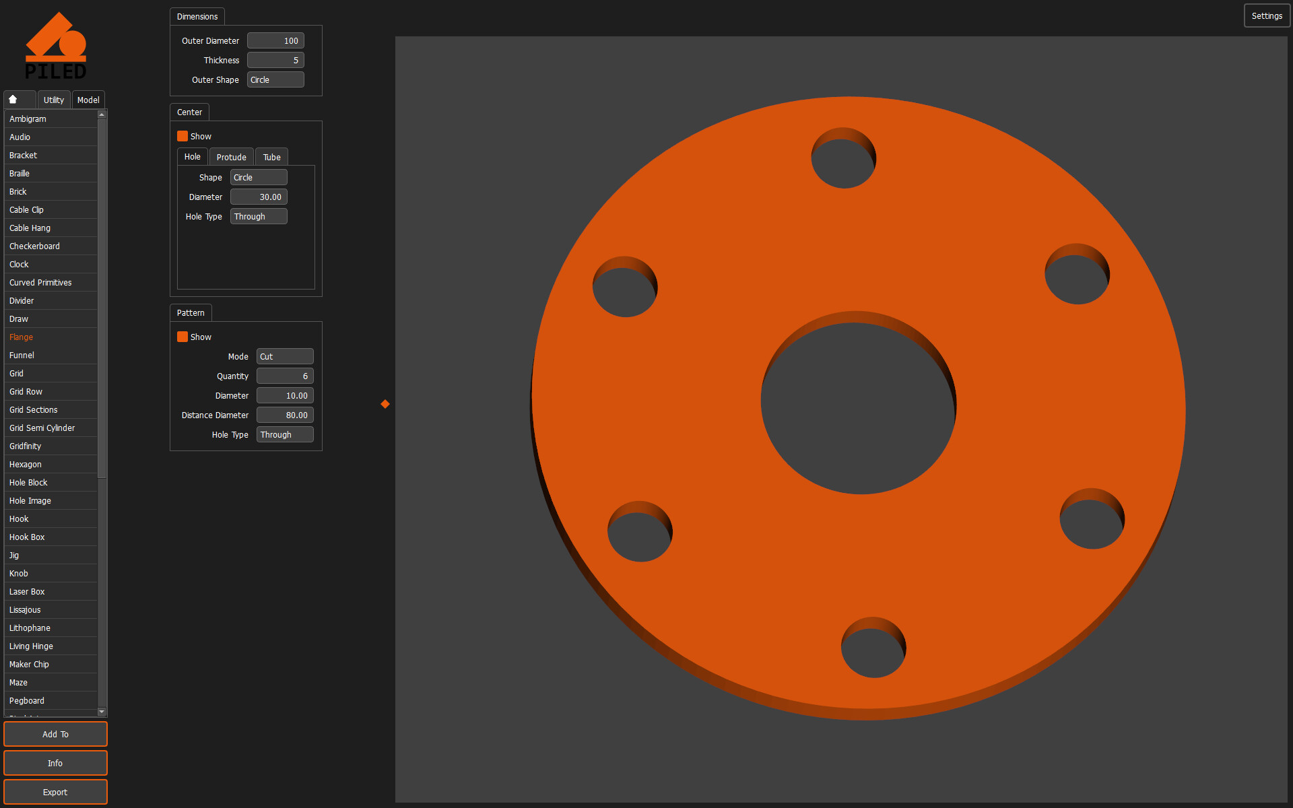Click the flange's large center hole
1293x808 pixels.
(x=859, y=404)
